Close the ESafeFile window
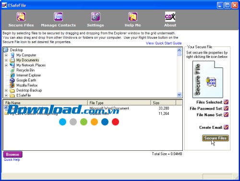Viewport: 240px width, 181px height. click(235, 5)
